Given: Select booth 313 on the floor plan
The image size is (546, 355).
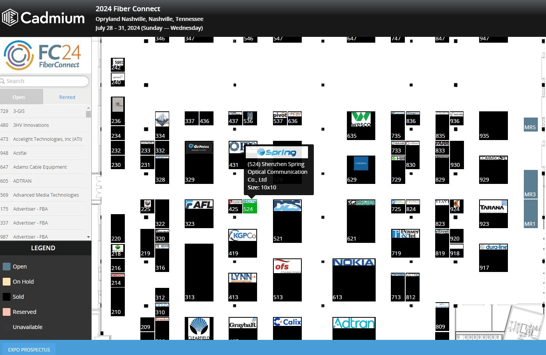Looking at the screenshot, I should click(199, 272).
